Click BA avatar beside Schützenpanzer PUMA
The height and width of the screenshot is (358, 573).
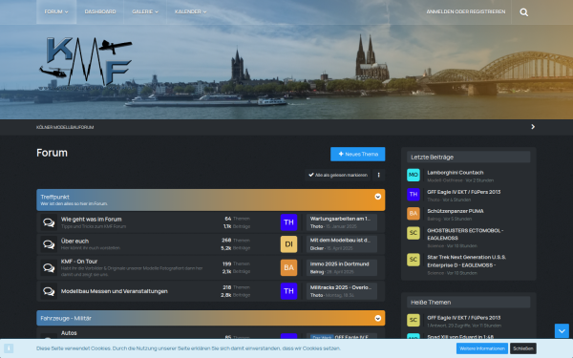click(x=414, y=213)
